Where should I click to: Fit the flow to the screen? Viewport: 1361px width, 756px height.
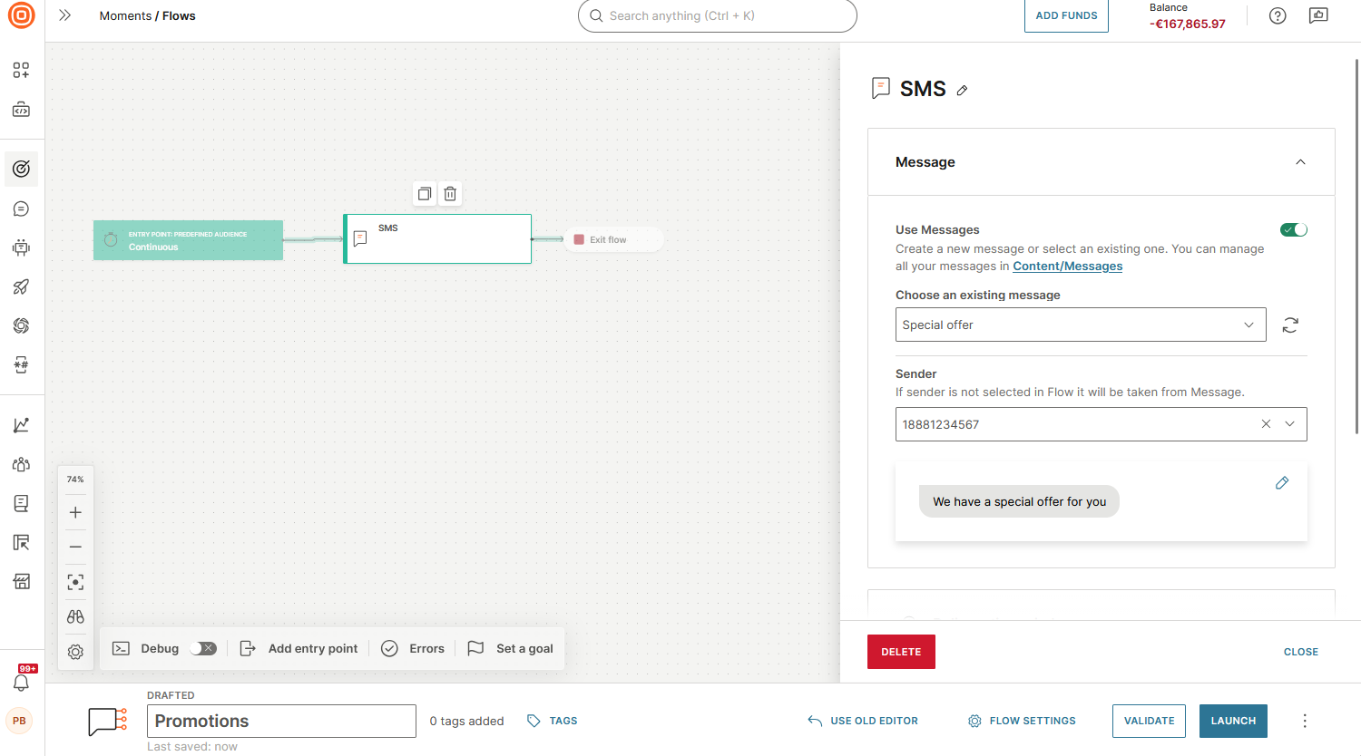pos(75,581)
